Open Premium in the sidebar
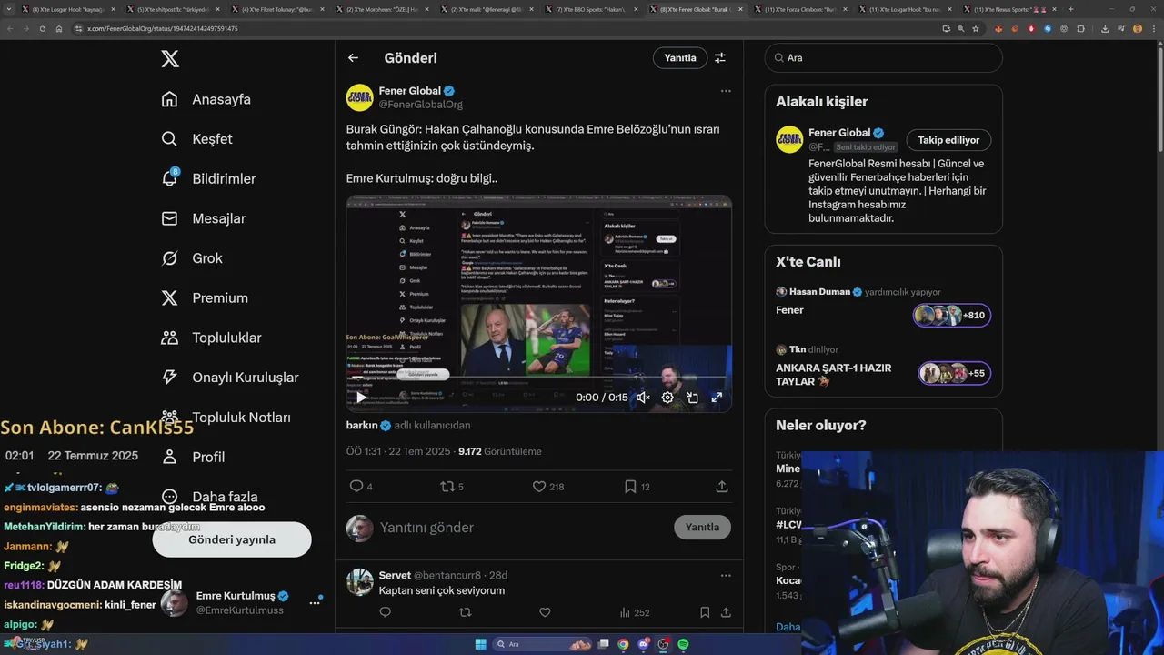 204,297
